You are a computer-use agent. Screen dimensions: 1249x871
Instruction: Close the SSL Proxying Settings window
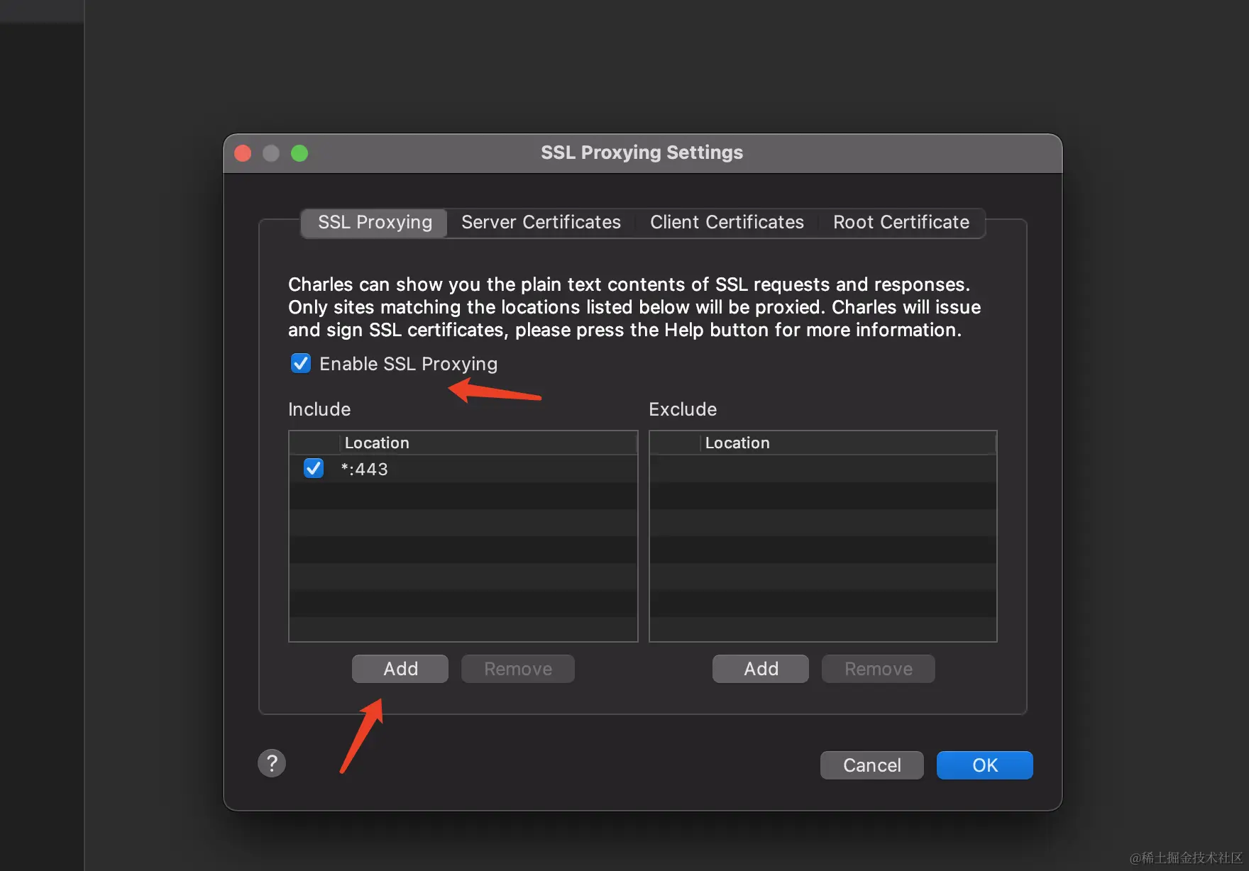(243, 153)
